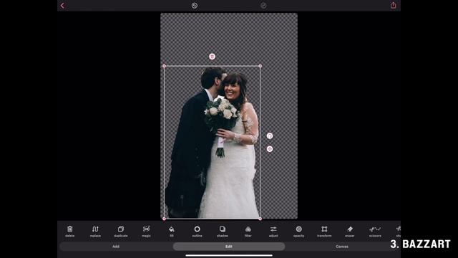
Task: Switch to the Edit tab
Action: click(x=229, y=247)
